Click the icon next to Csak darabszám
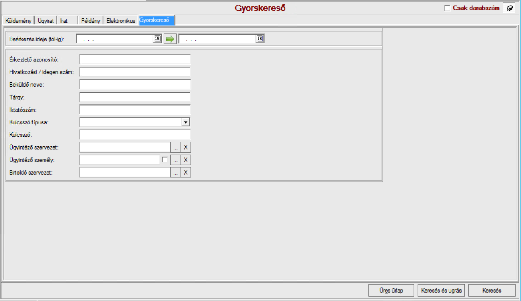Screen dimensions: 521x301 (510, 8)
